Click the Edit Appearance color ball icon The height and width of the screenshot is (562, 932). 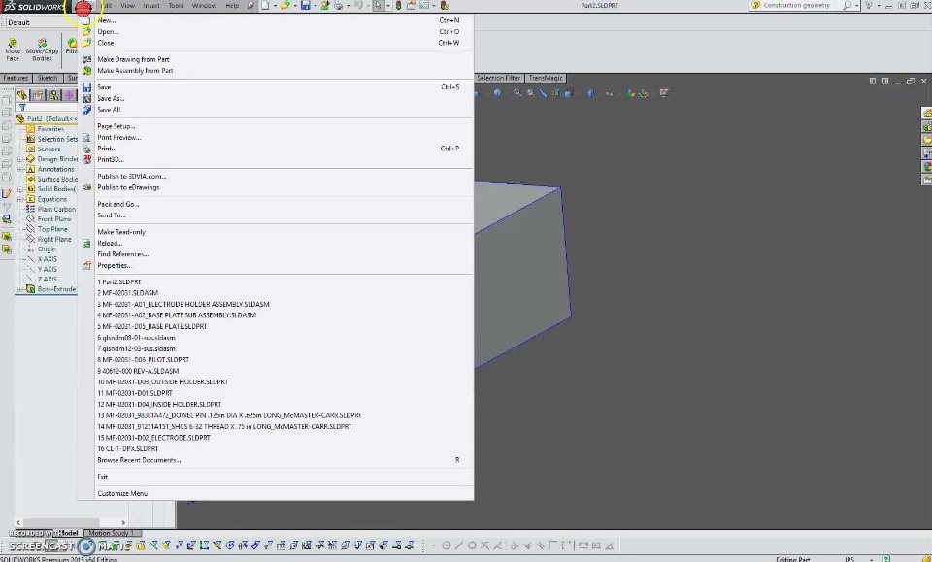click(x=631, y=93)
